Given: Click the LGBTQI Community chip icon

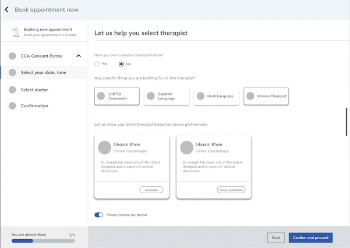Looking at the screenshot, I should [x=102, y=96].
